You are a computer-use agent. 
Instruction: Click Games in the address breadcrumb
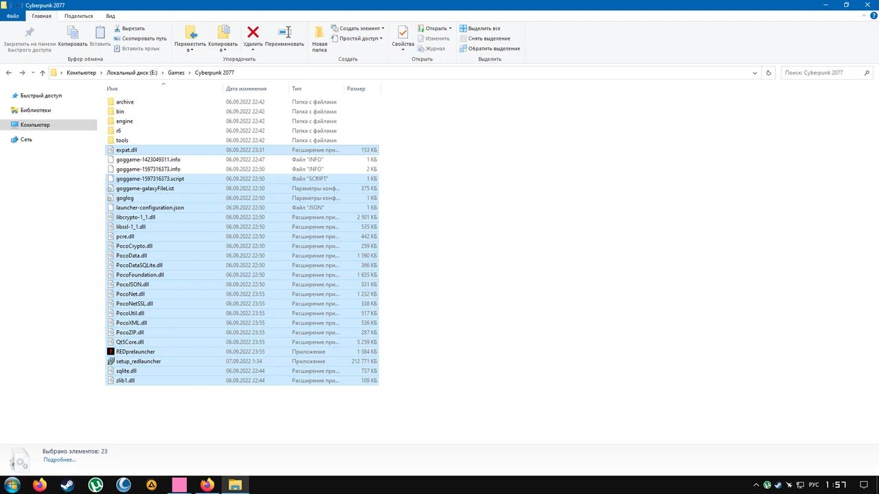pyautogui.click(x=176, y=73)
